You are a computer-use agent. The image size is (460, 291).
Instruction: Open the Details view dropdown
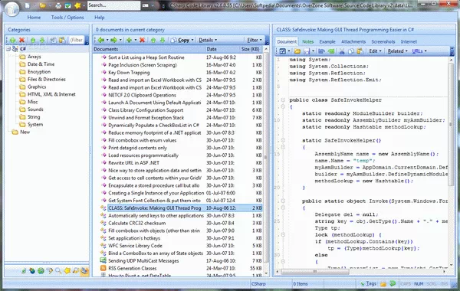pyautogui.click(x=208, y=40)
